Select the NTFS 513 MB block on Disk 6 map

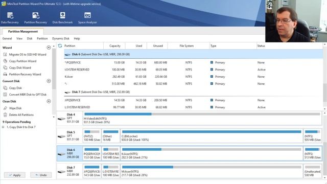(312, 153)
